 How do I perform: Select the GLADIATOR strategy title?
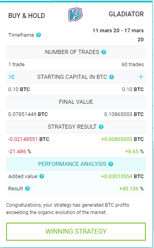(126, 14)
